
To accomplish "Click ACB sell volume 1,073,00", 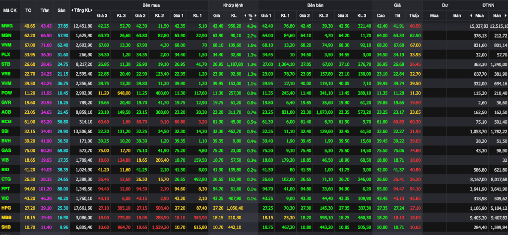I will [323, 112].
